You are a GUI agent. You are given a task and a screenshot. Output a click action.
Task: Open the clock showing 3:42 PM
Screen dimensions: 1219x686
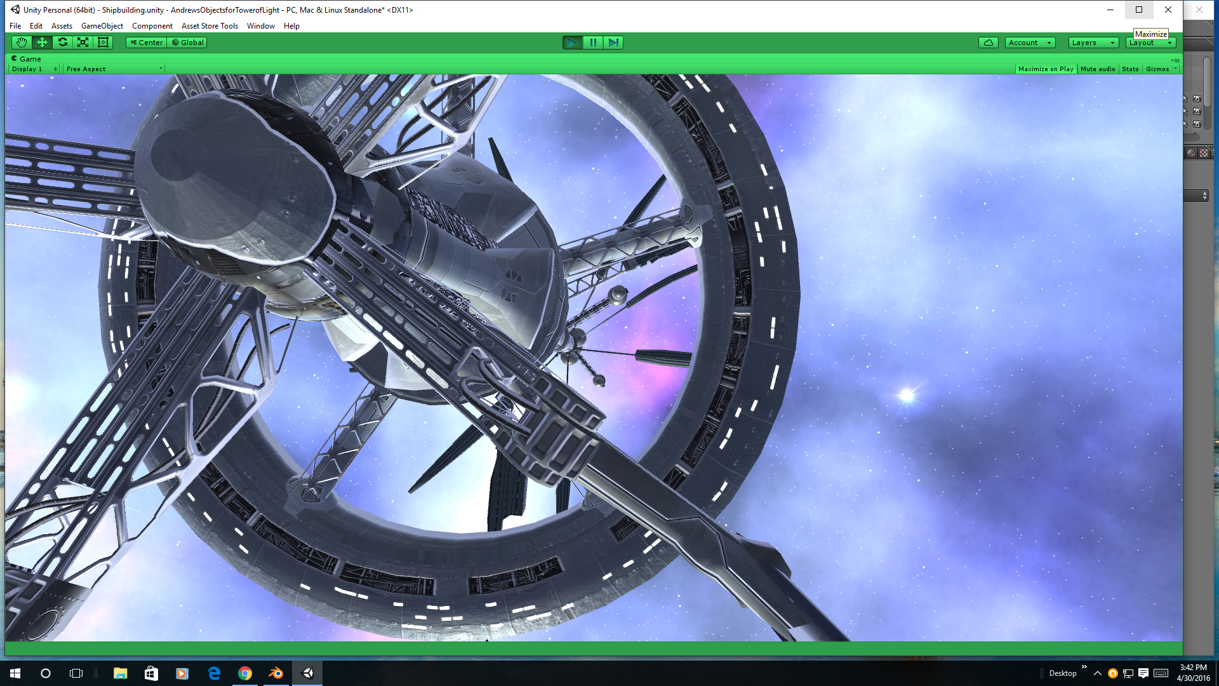pyautogui.click(x=1193, y=673)
